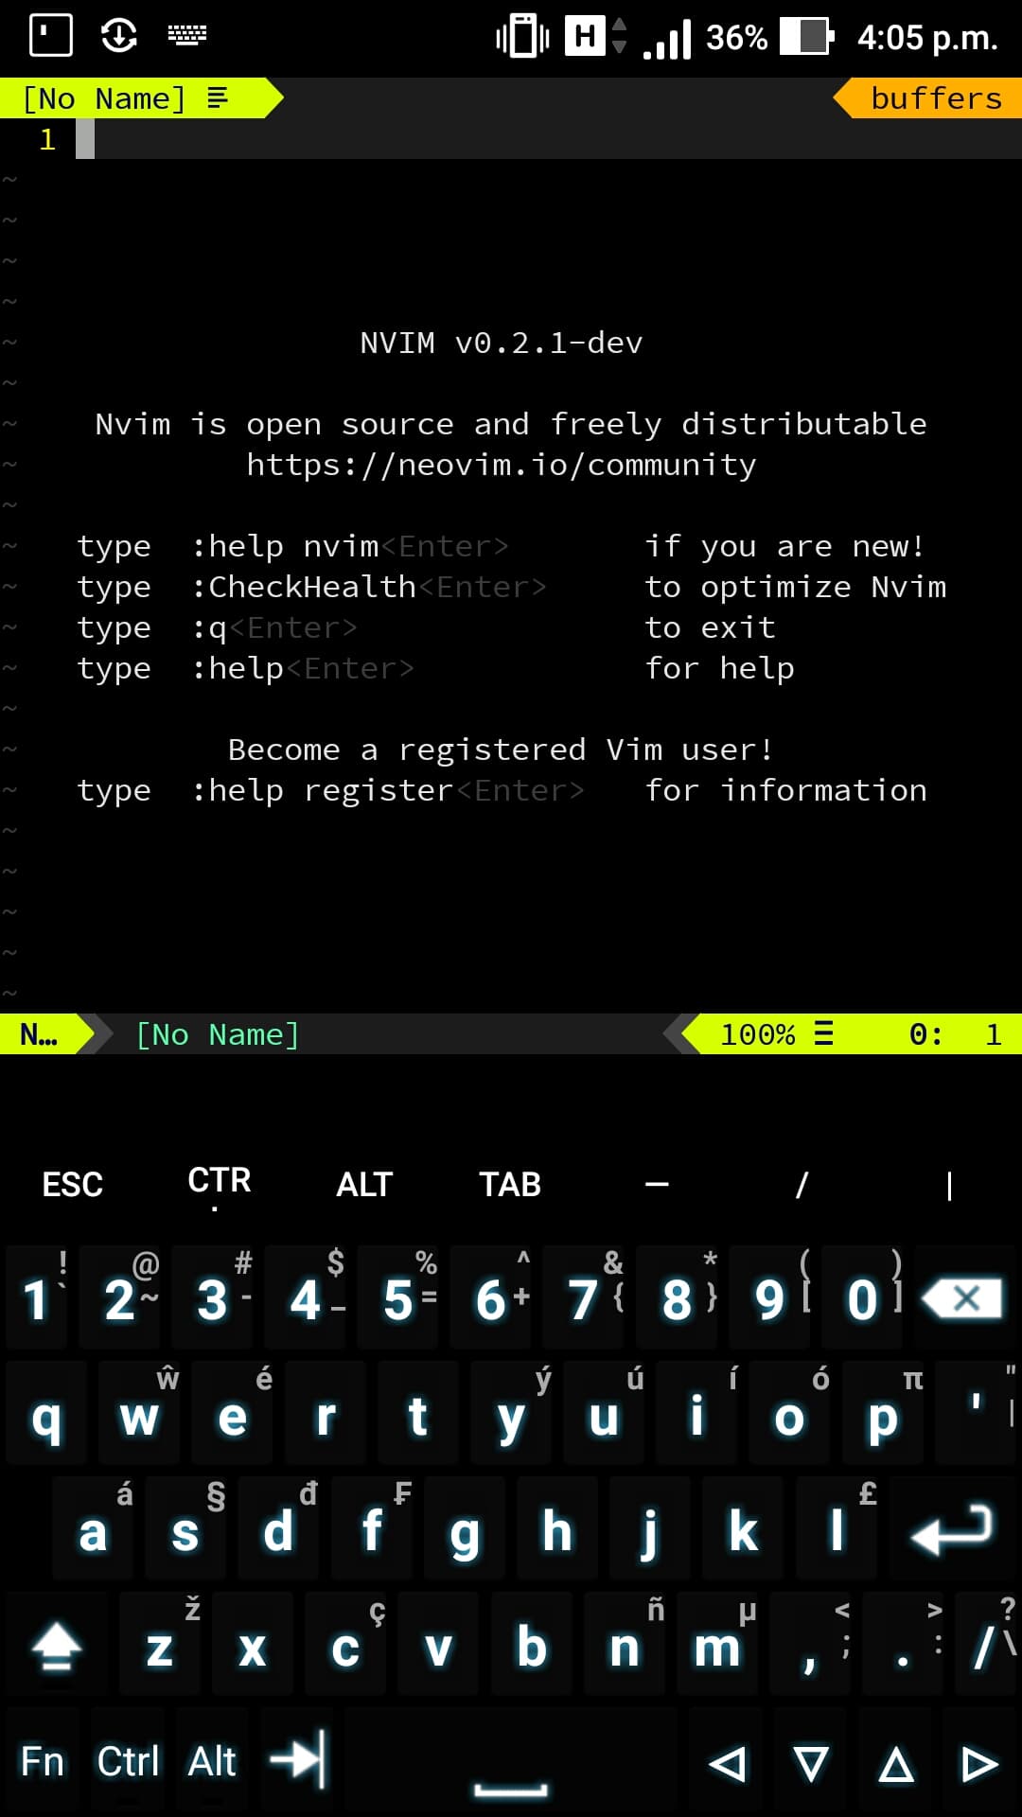Tap the Fn key on the keyboard
This screenshot has width=1022, height=1817.
click(x=43, y=1762)
